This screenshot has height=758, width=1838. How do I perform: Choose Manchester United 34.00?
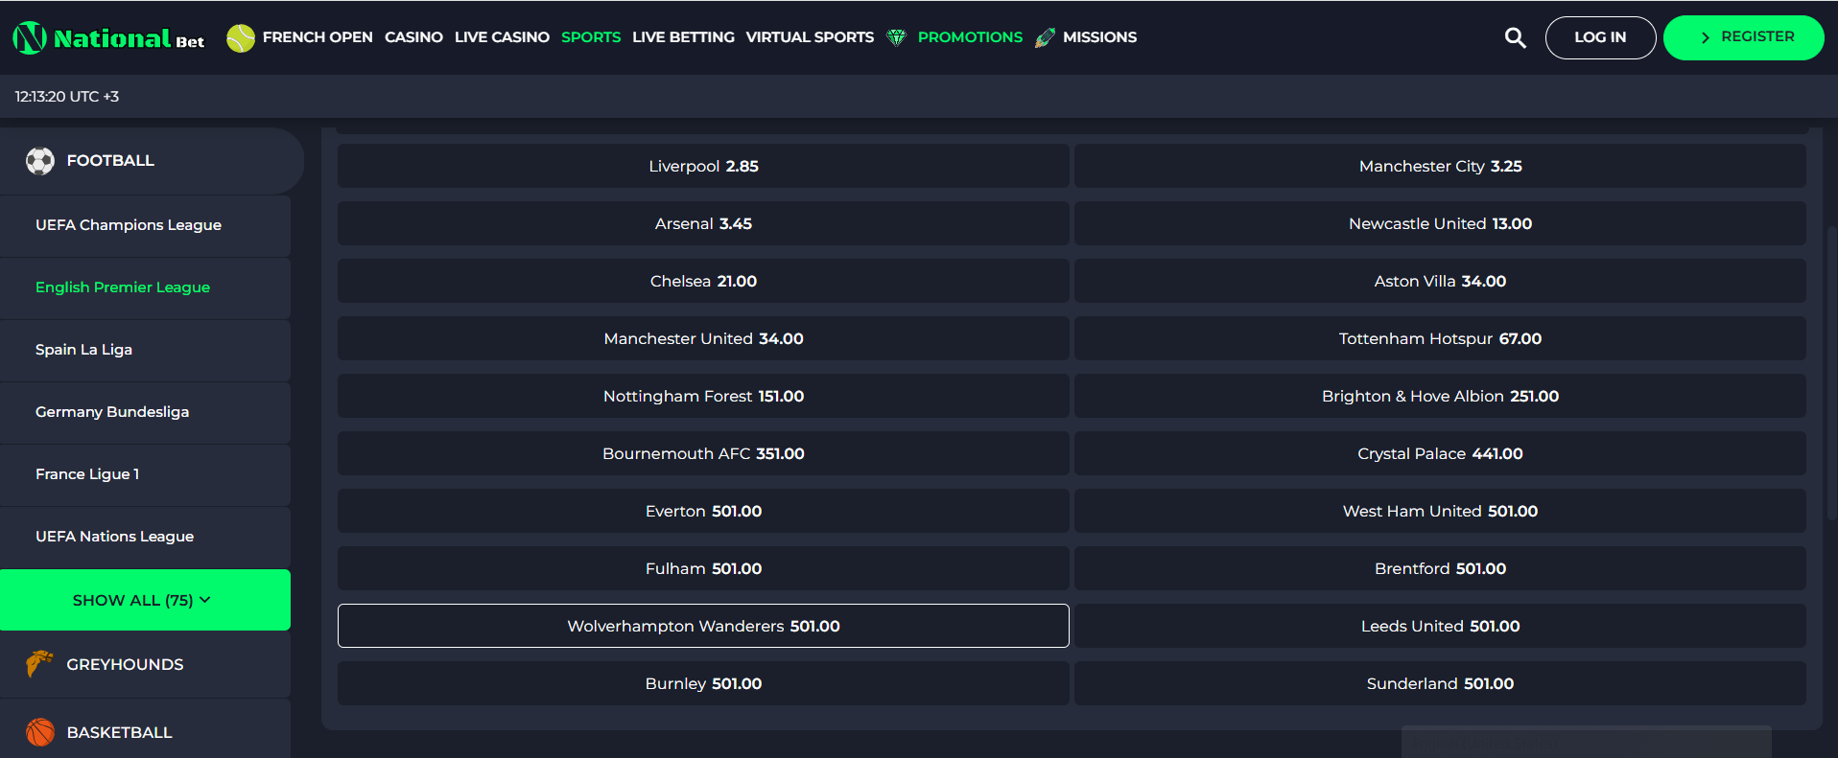[x=703, y=338]
